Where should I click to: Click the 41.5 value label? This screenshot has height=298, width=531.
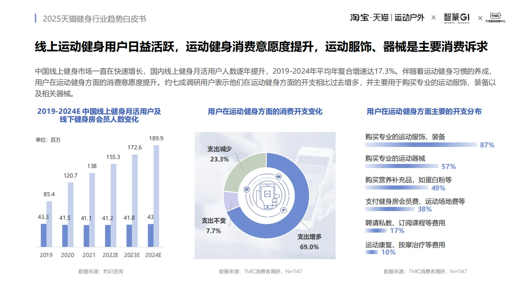pos(65,217)
